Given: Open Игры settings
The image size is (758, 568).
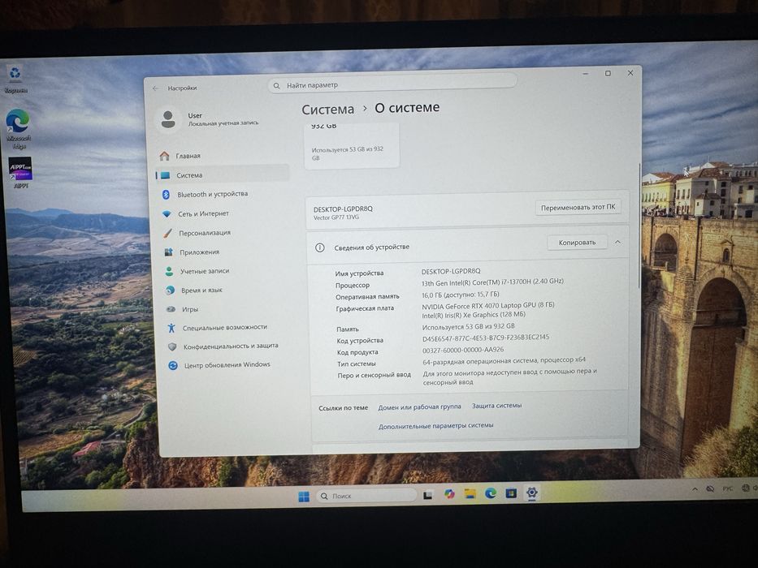Looking at the screenshot, I should tap(226, 309).
